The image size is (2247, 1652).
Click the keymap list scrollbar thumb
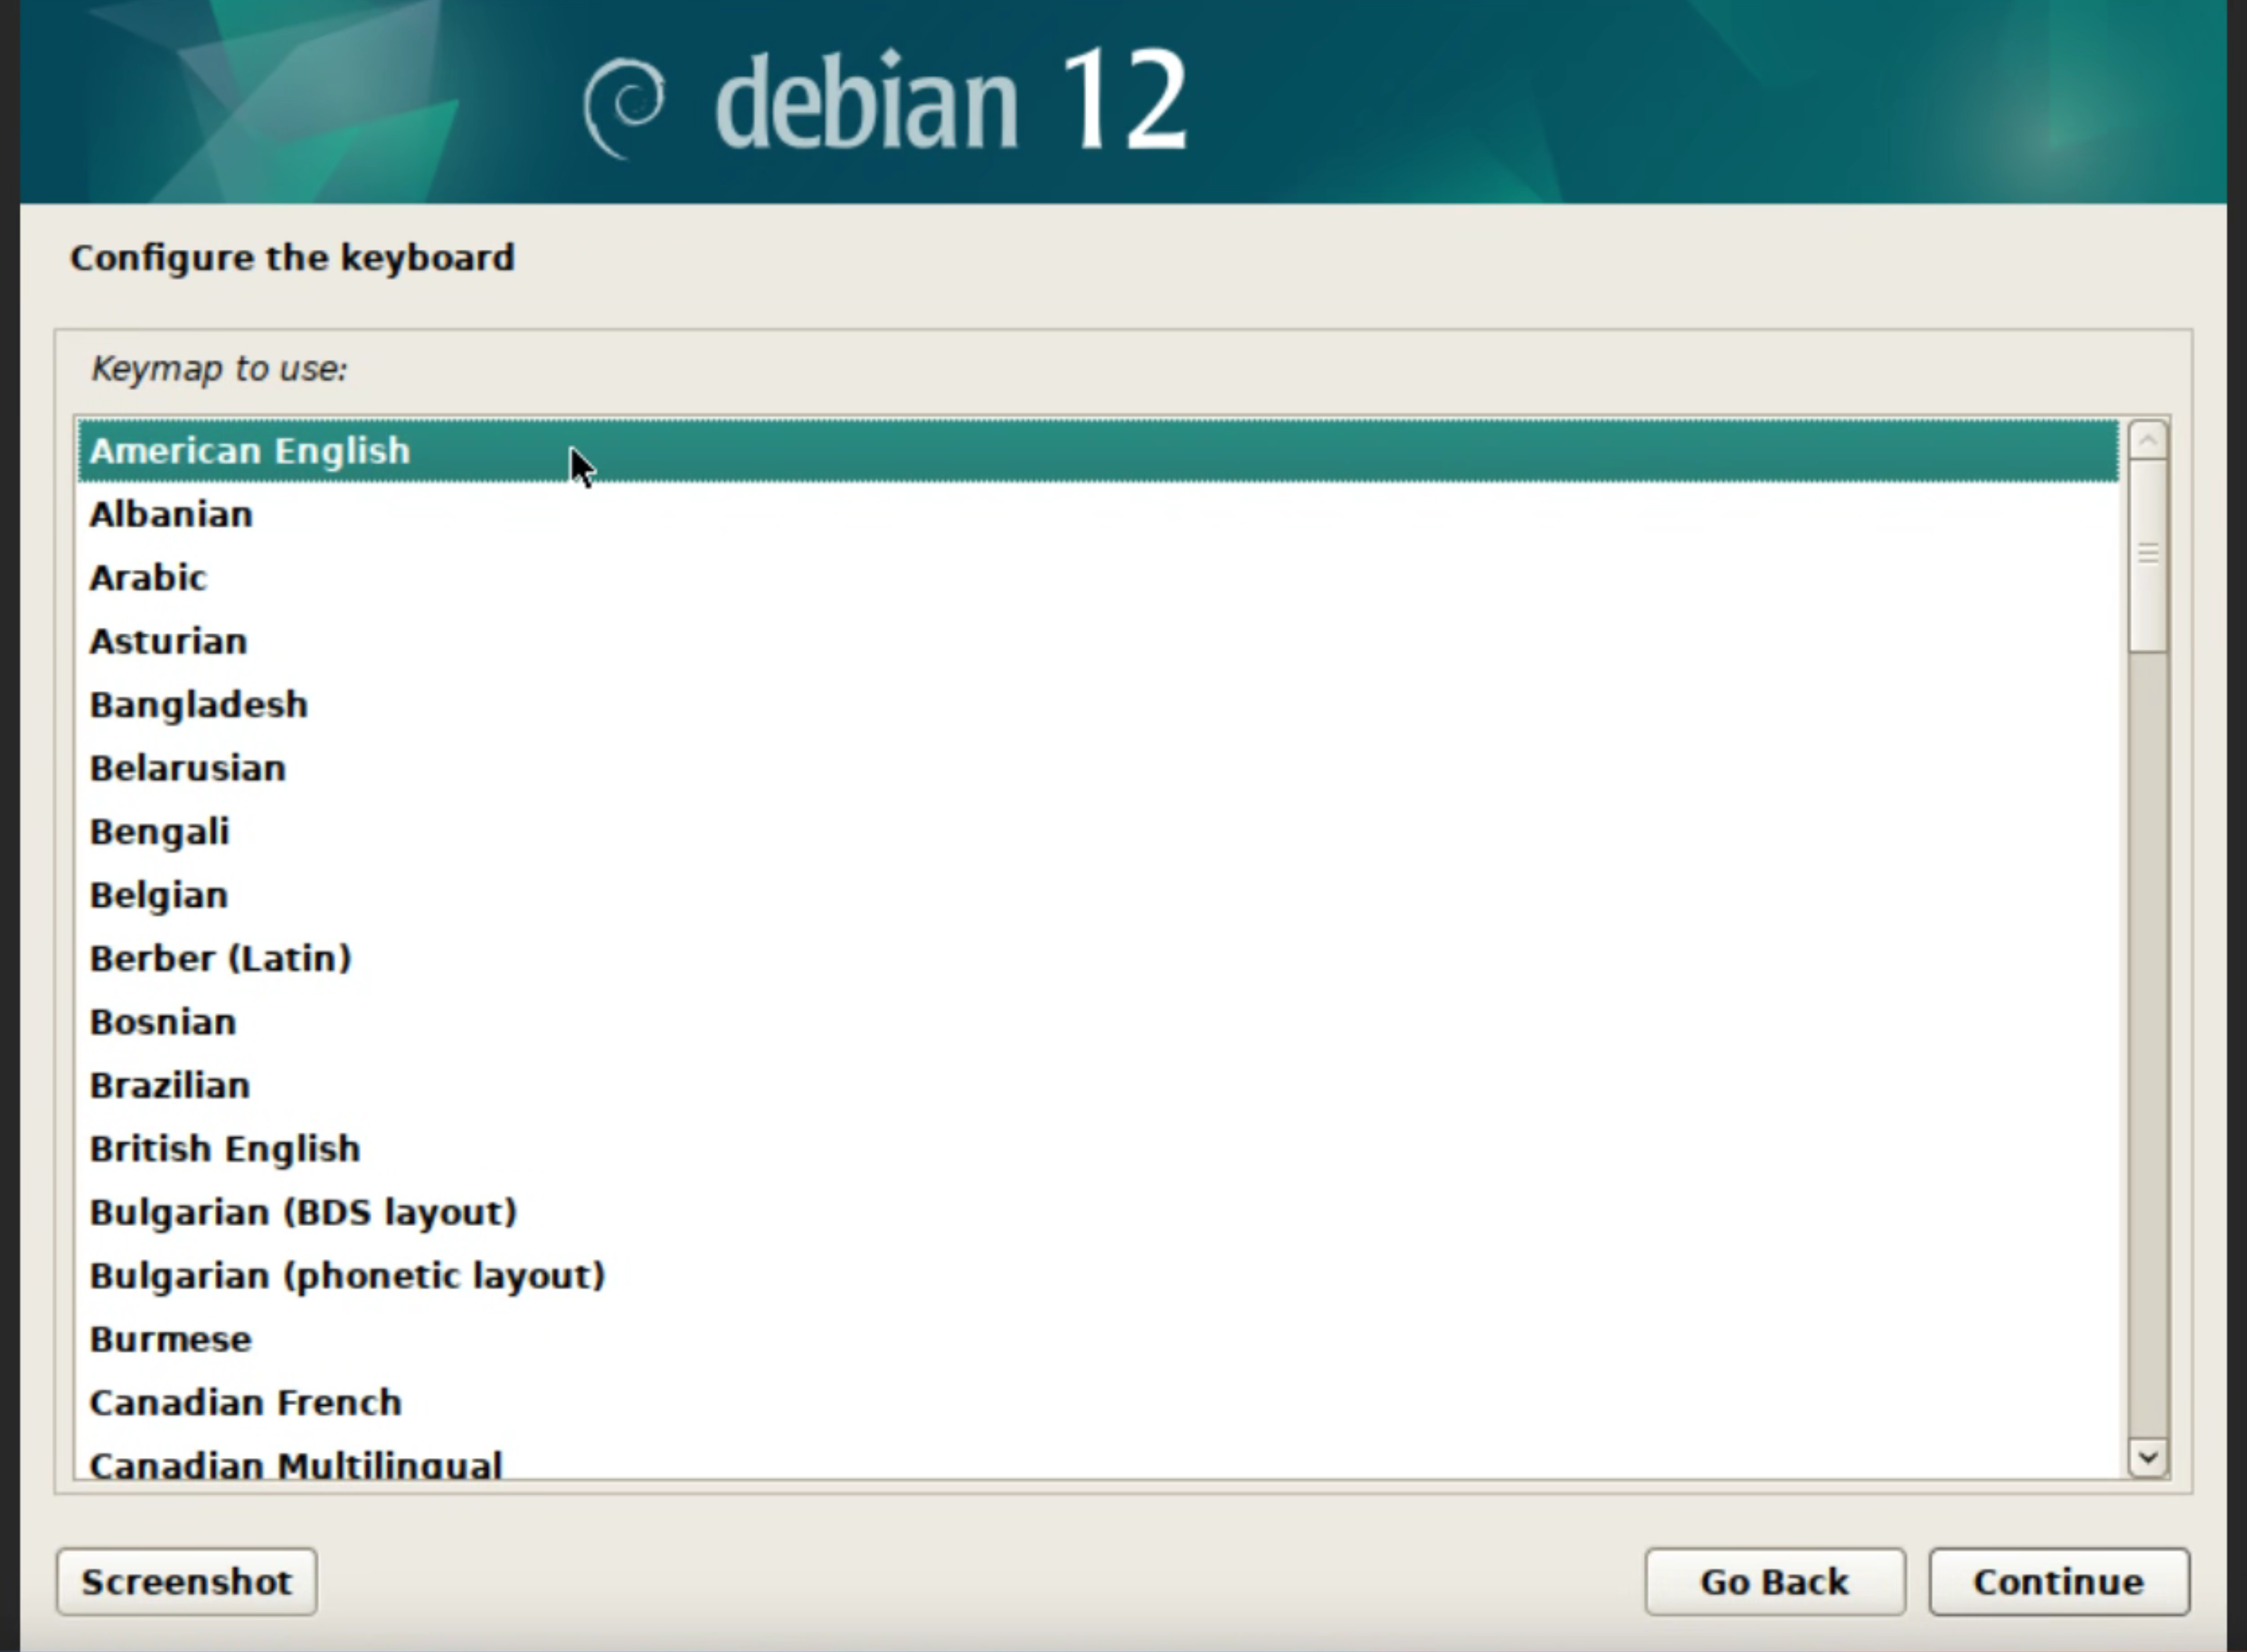(2148, 556)
